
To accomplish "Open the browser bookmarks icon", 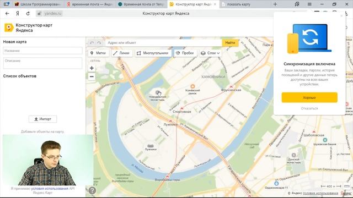I will (x=297, y=4).
